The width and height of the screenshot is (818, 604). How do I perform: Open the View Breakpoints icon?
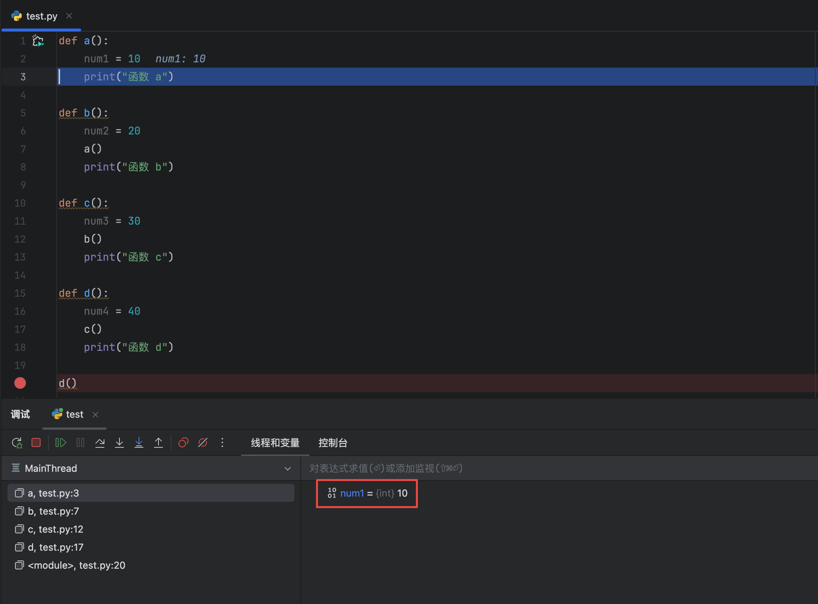183,443
